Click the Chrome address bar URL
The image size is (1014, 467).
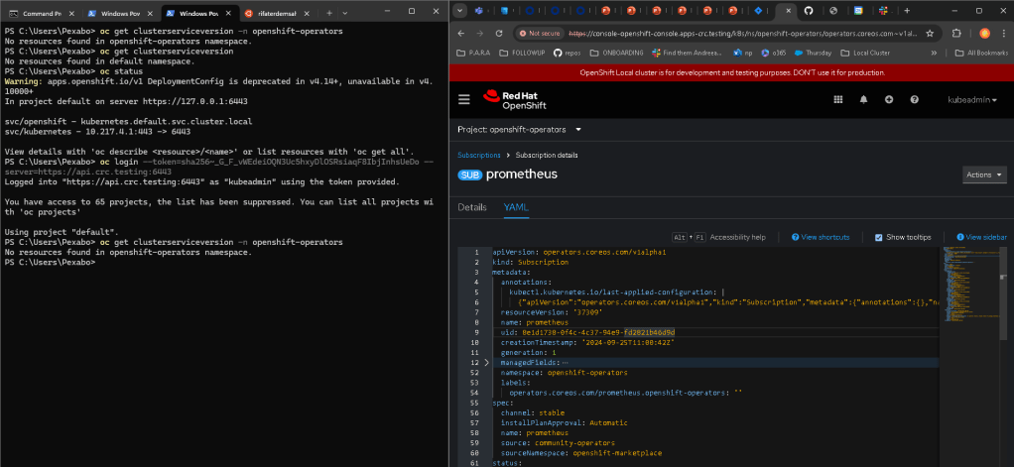pos(742,33)
